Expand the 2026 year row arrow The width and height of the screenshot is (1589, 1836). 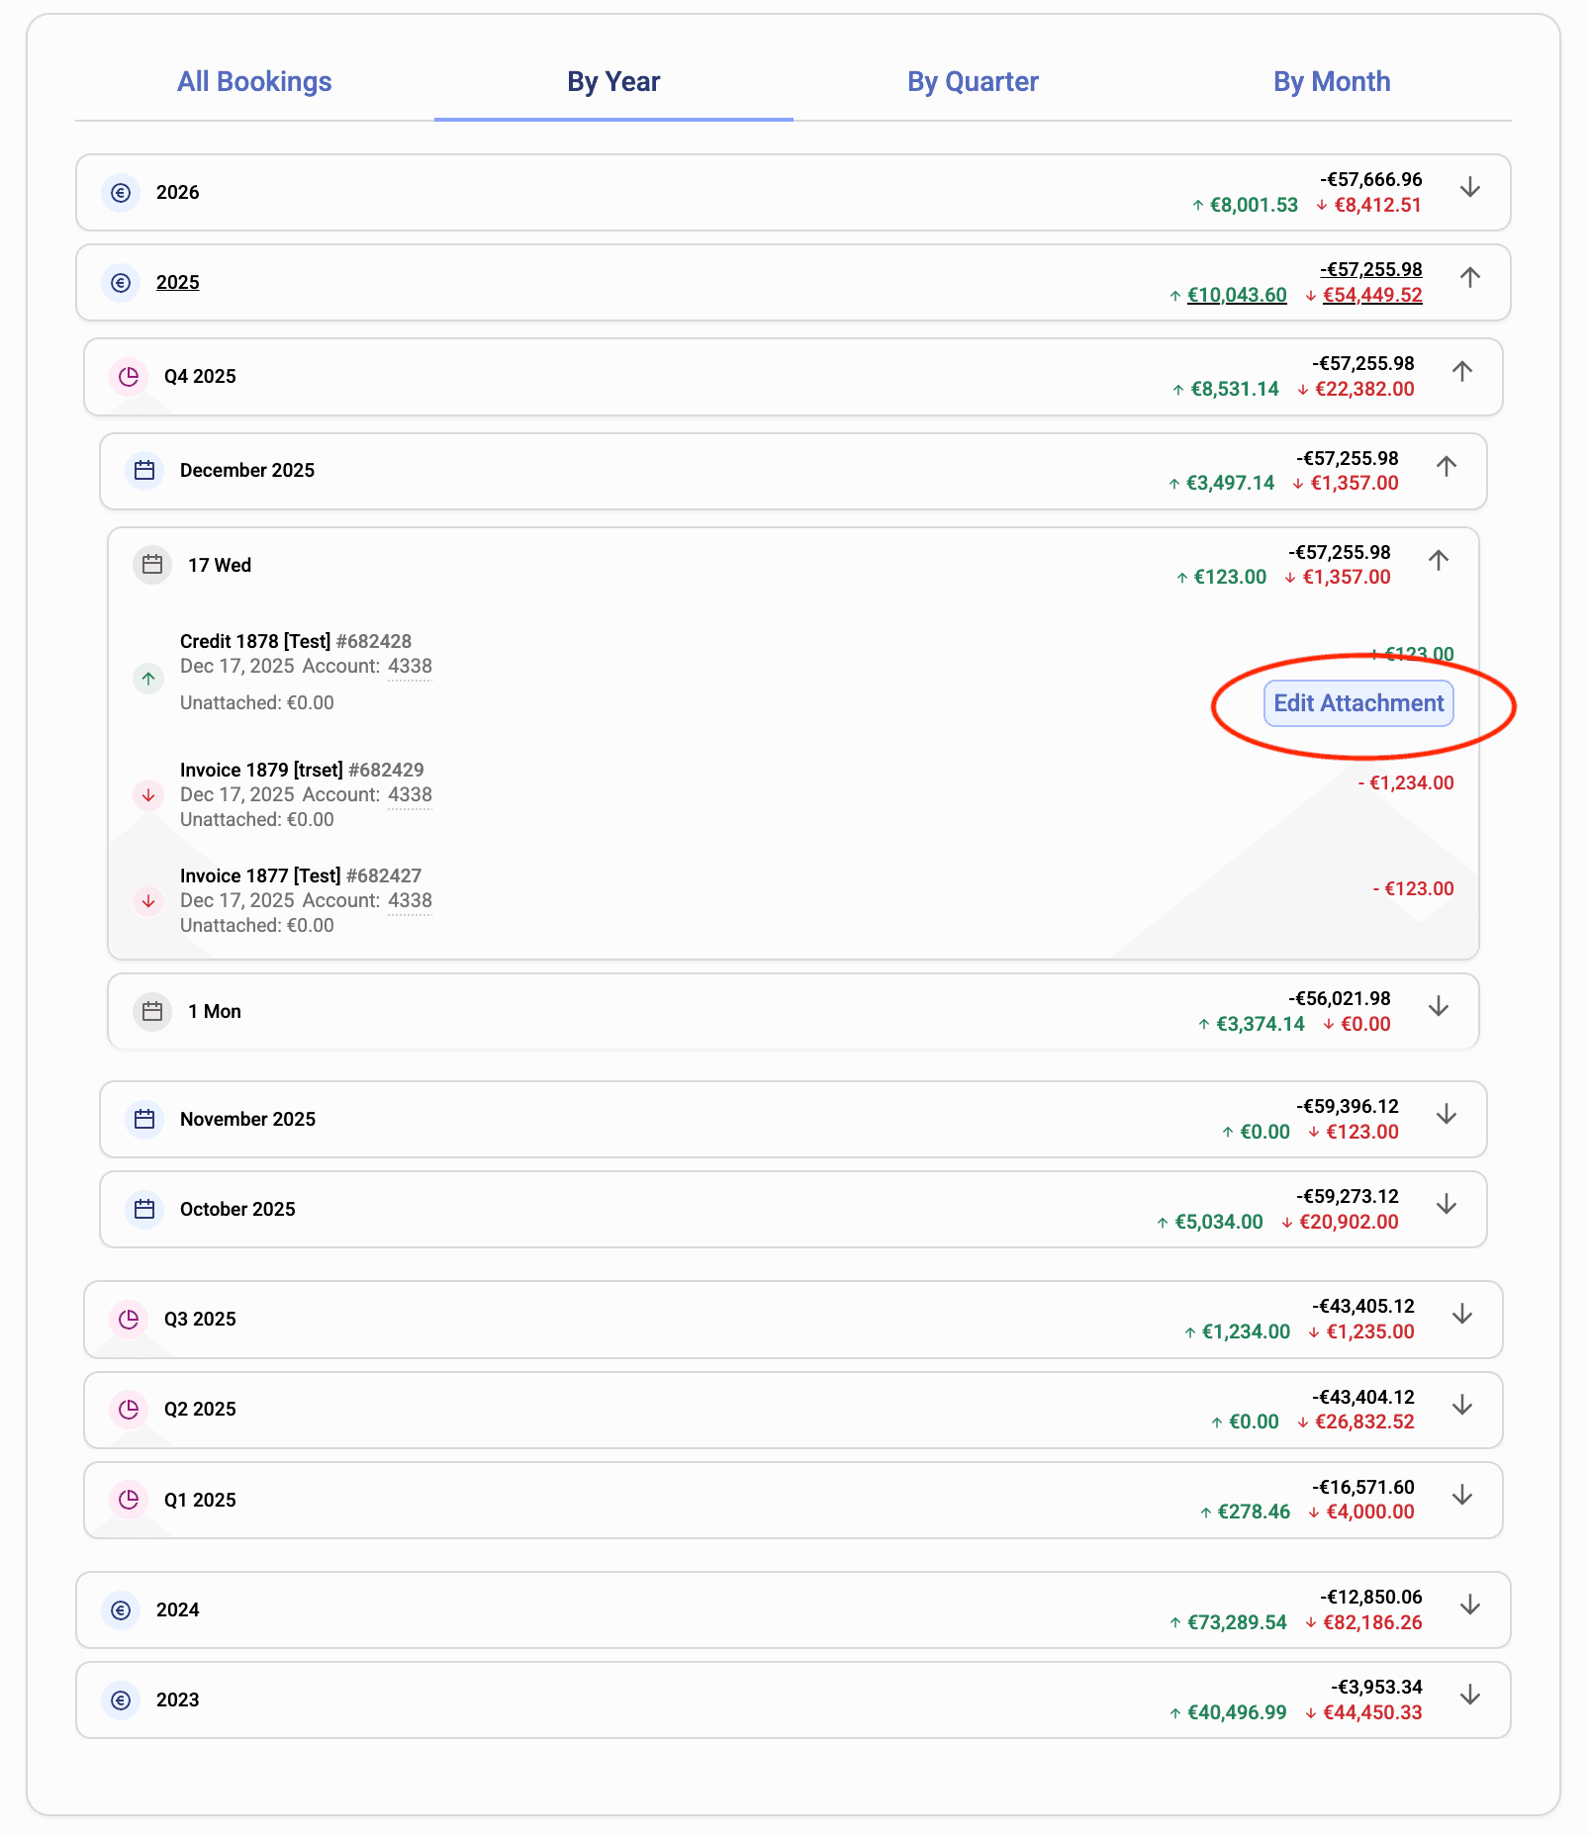tap(1470, 188)
